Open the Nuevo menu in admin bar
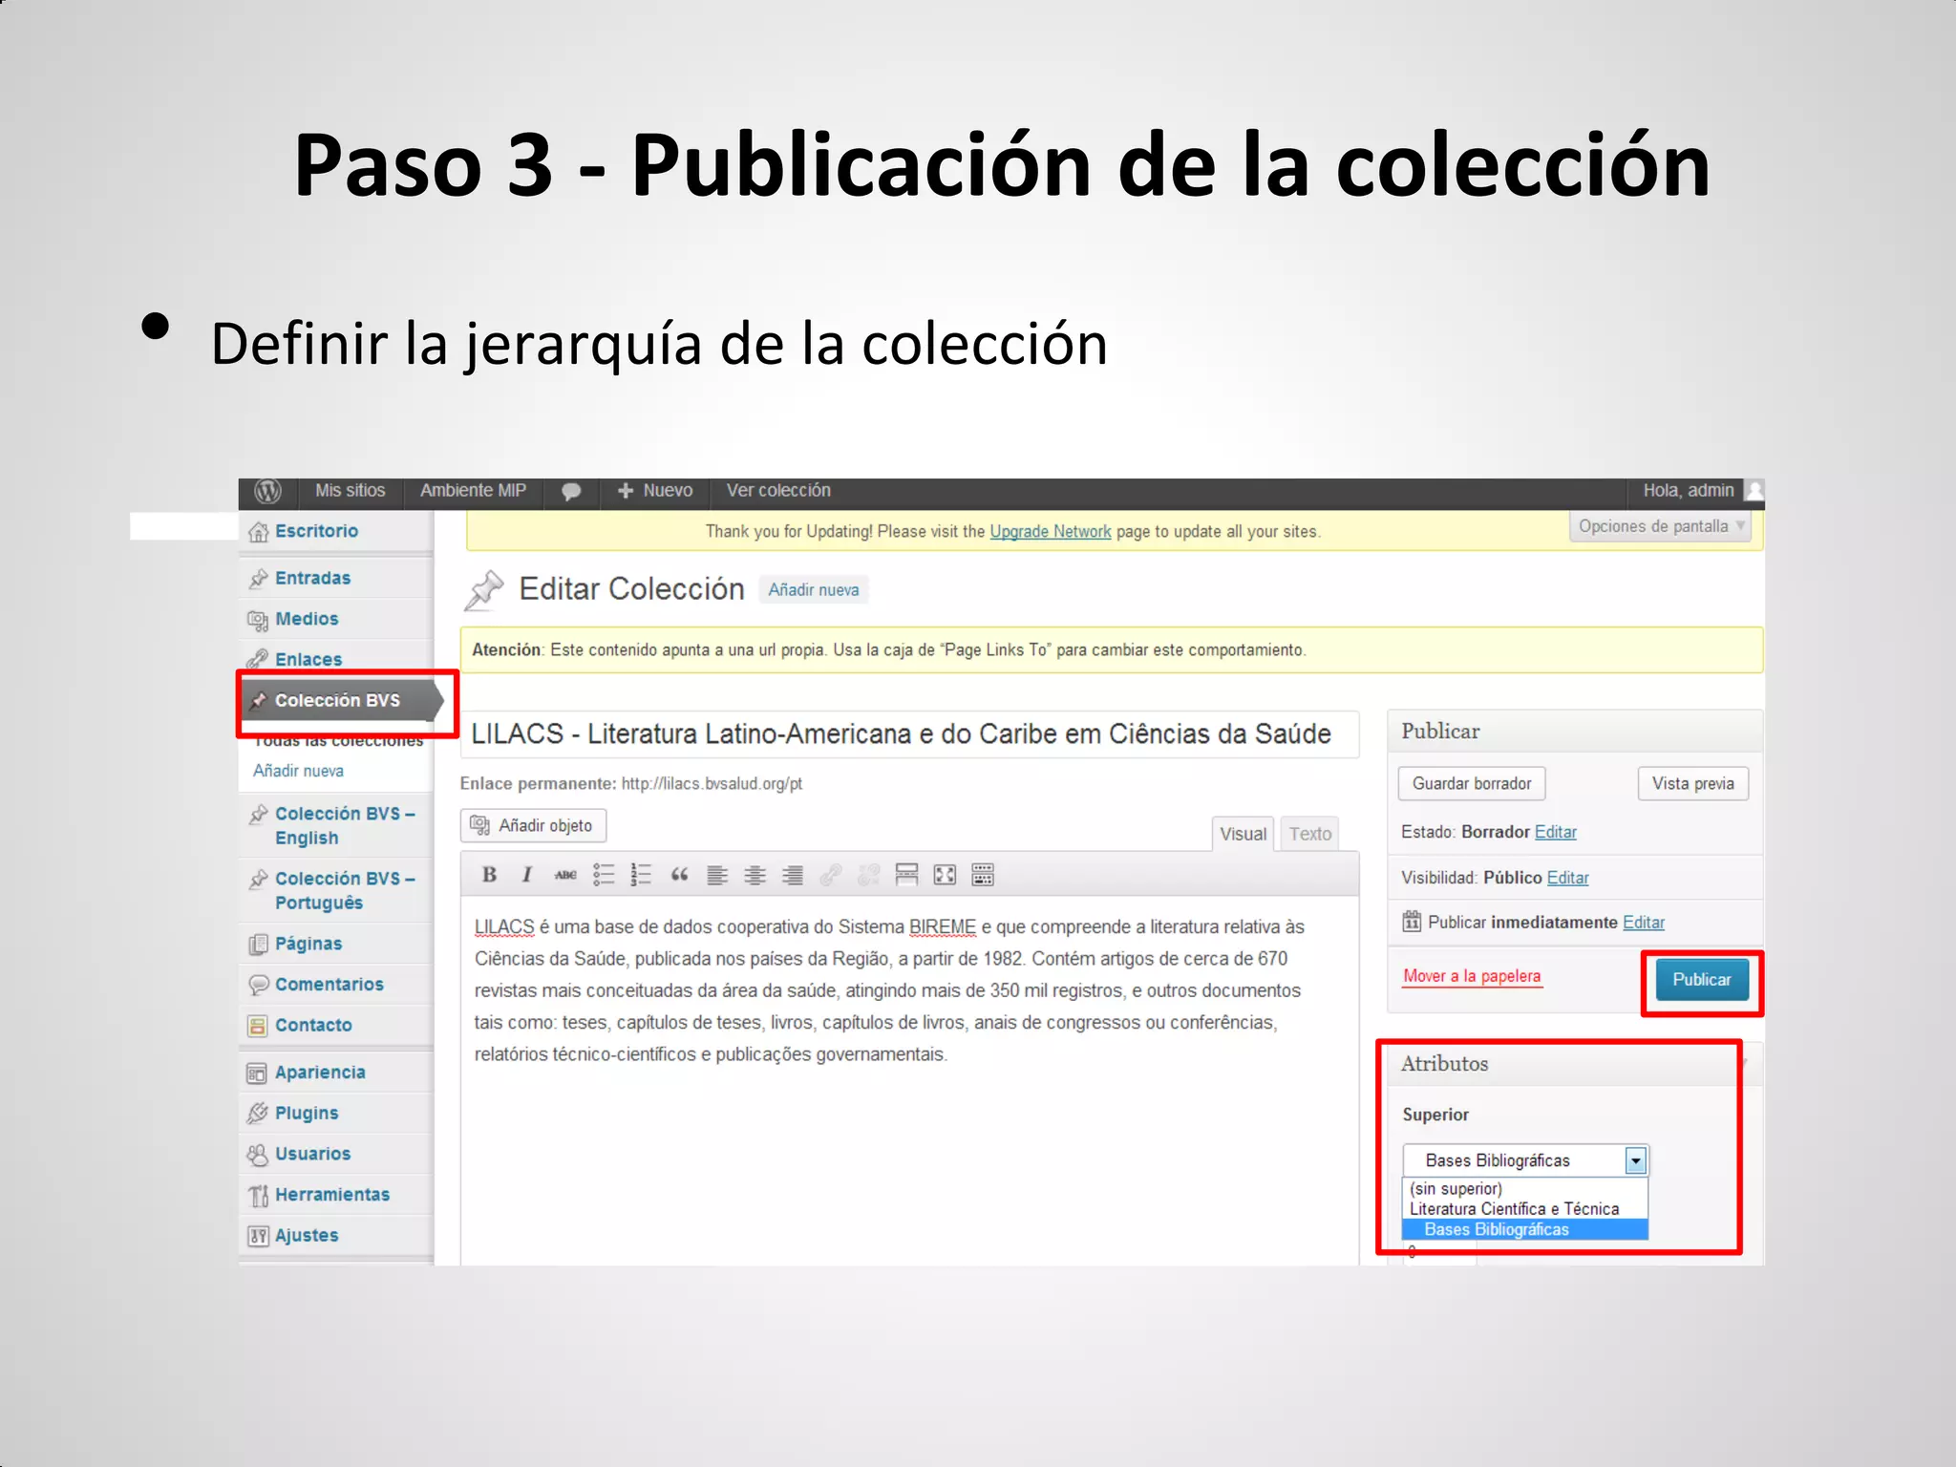1956x1467 pixels. 655,490
